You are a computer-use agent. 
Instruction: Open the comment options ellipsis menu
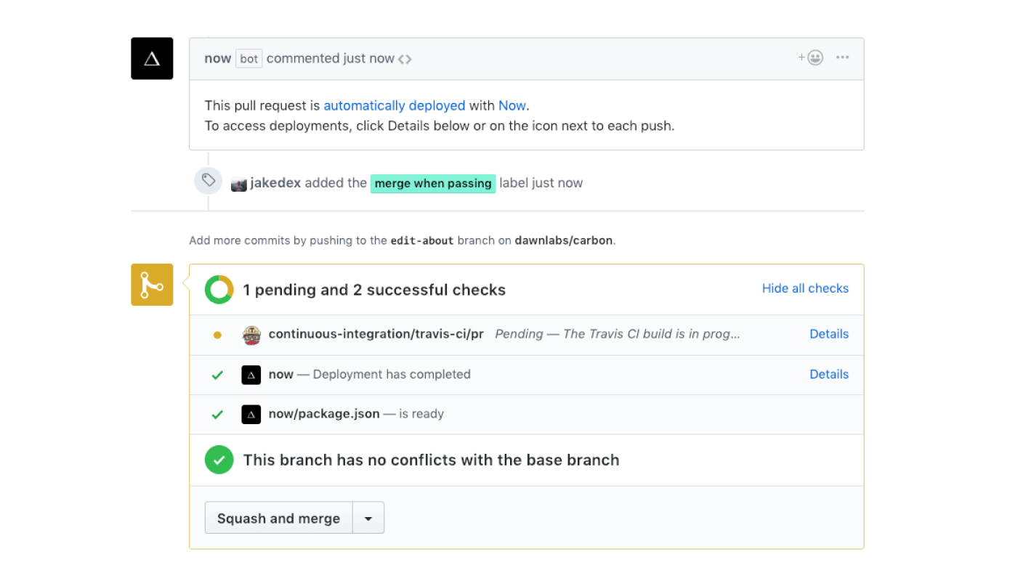(842, 58)
